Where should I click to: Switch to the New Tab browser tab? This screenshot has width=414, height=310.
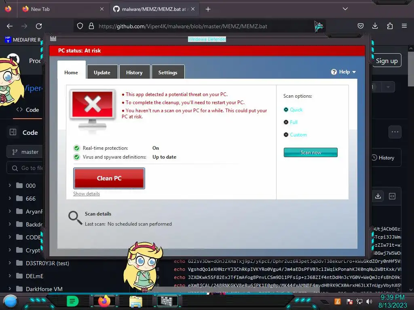pos(62,9)
